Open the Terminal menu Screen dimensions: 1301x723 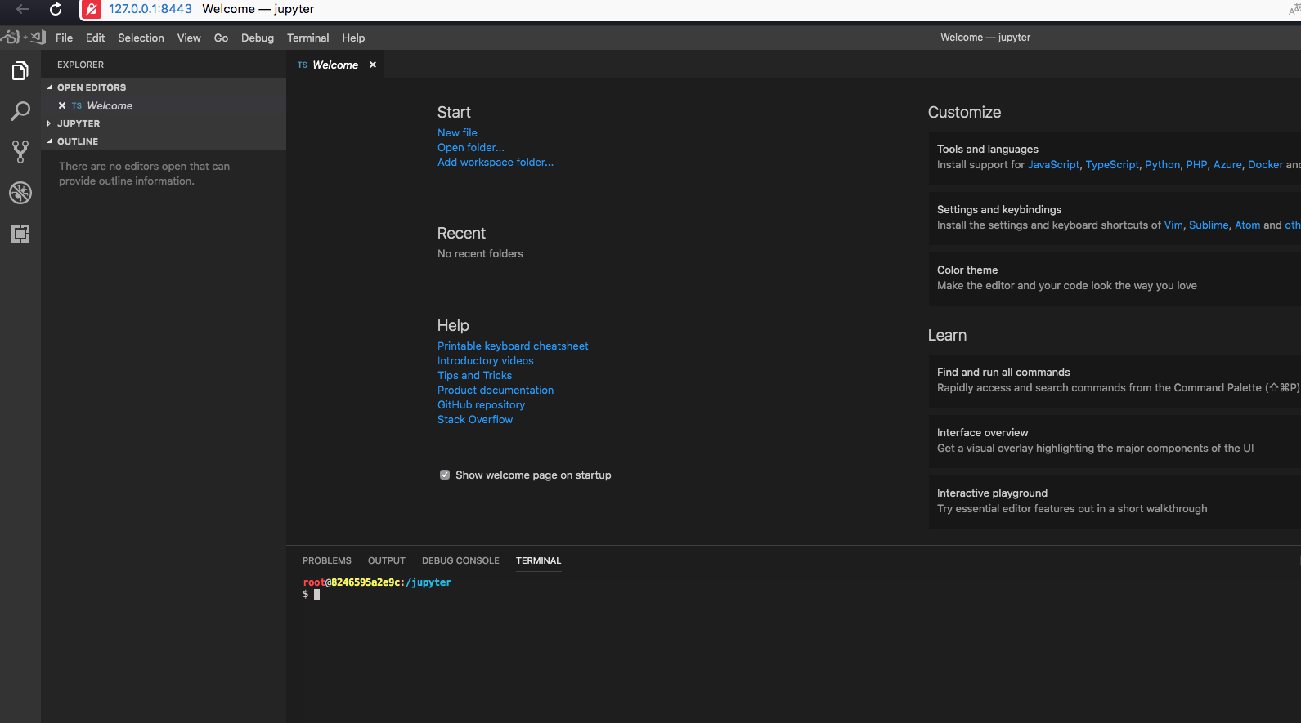click(x=307, y=38)
